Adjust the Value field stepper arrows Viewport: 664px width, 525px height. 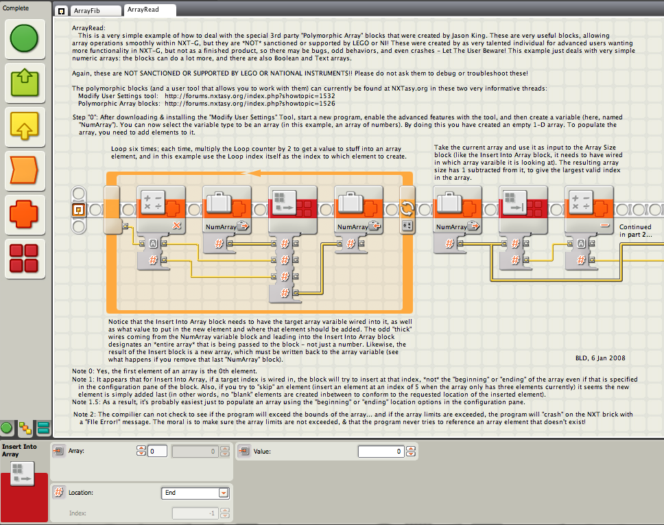(410, 452)
